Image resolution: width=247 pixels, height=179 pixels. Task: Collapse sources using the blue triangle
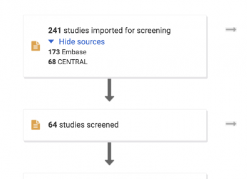pyautogui.click(x=51, y=42)
